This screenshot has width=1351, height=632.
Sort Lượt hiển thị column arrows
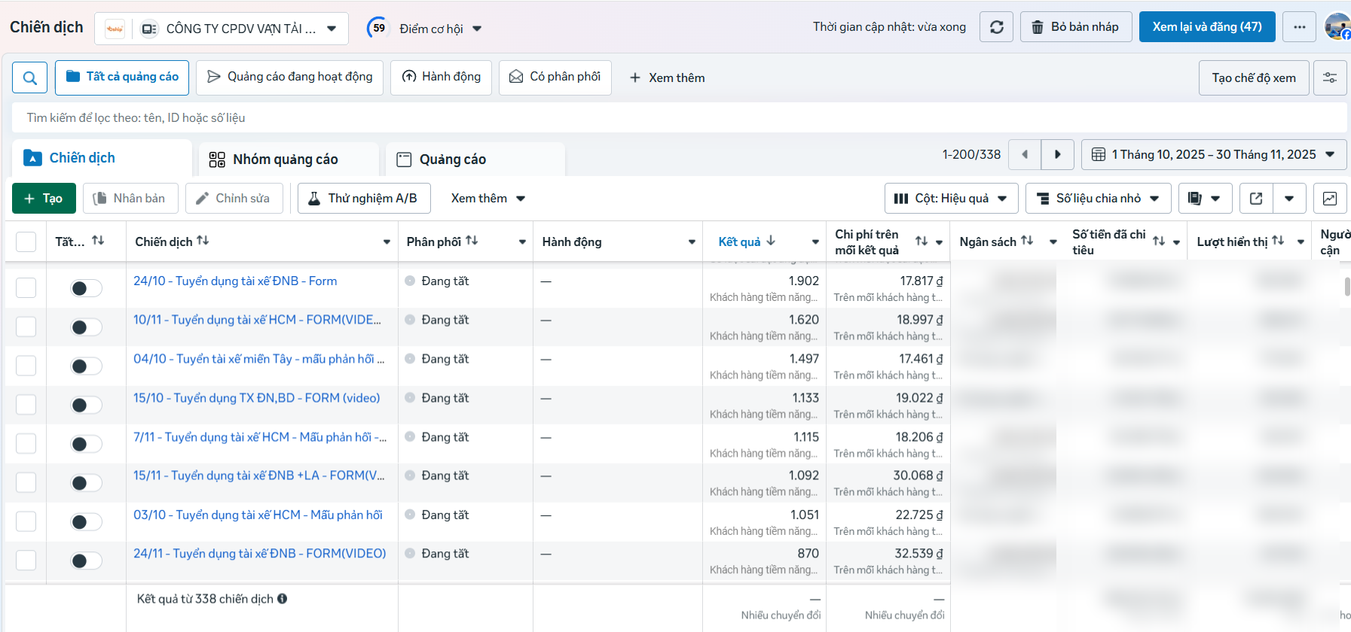(x=1278, y=241)
